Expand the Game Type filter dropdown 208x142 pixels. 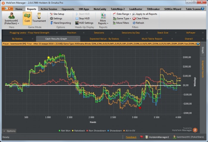[x=122, y=19]
